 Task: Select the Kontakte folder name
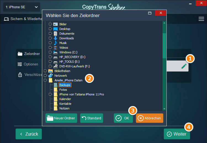tap(65, 104)
